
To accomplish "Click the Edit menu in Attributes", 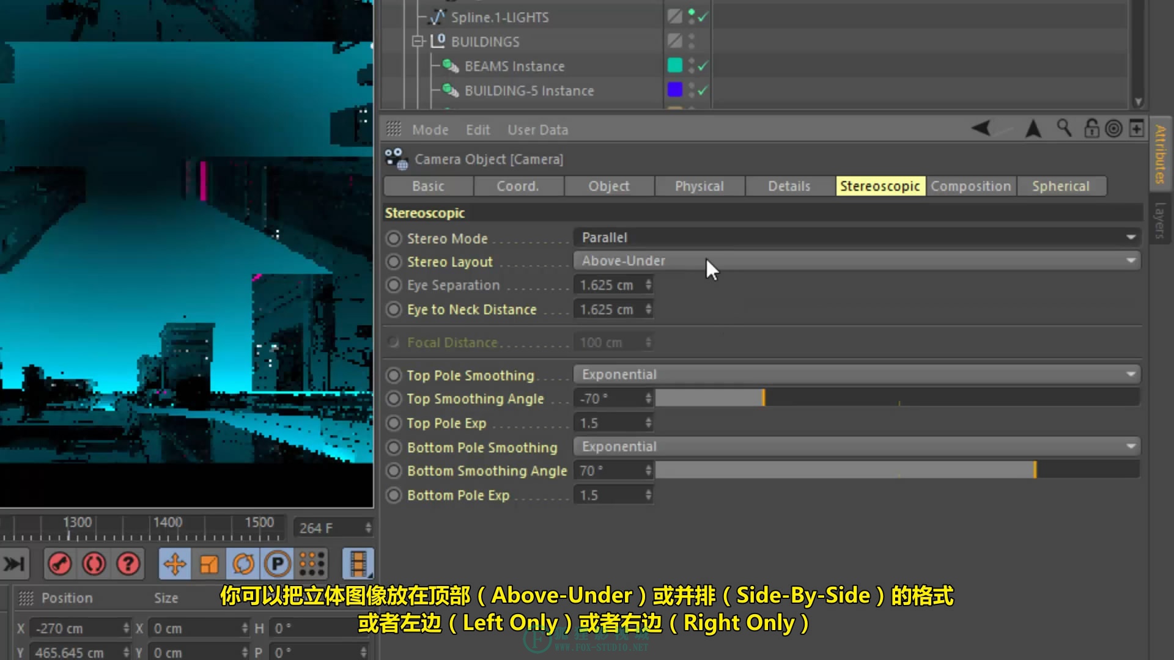I will click(478, 130).
